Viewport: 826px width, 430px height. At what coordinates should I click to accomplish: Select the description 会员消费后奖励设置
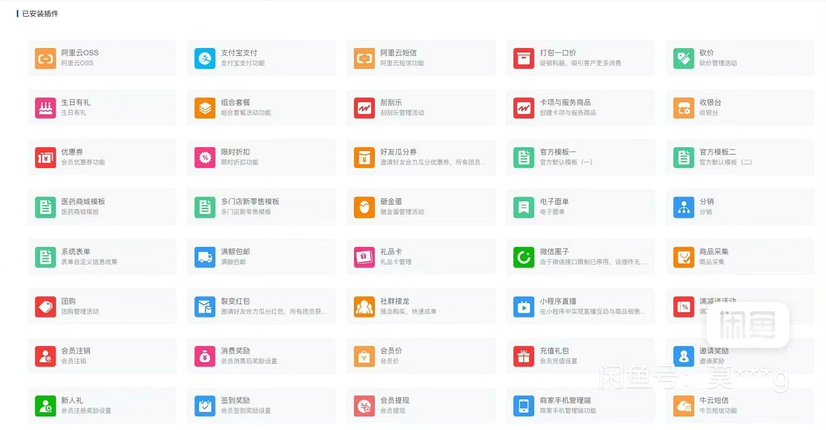click(x=249, y=361)
